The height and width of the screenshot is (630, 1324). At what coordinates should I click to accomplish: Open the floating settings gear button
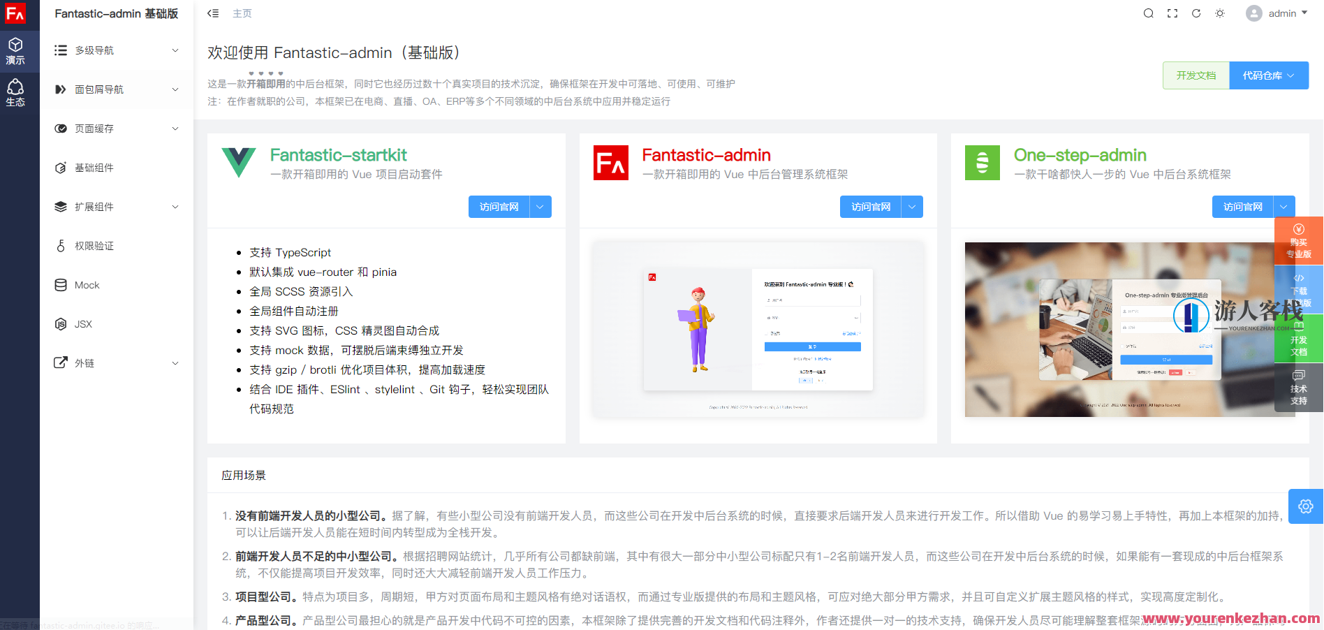(1305, 506)
